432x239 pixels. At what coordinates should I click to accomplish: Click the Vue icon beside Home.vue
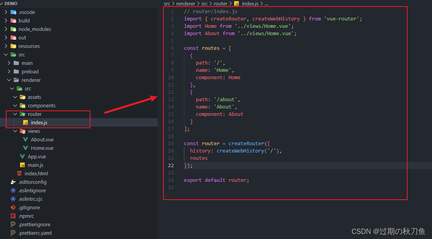[26, 148]
